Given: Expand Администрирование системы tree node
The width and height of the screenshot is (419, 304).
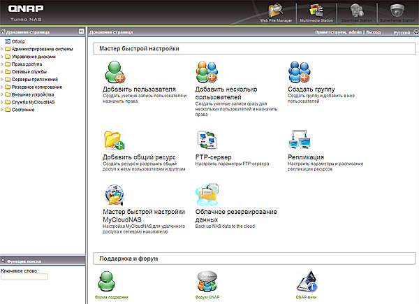Looking at the screenshot, I should pyautogui.click(x=2, y=50).
